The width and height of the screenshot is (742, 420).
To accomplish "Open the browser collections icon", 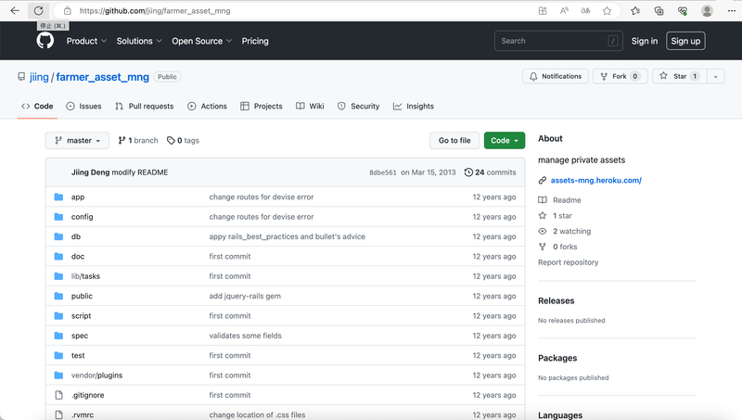I will pyautogui.click(x=659, y=10).
